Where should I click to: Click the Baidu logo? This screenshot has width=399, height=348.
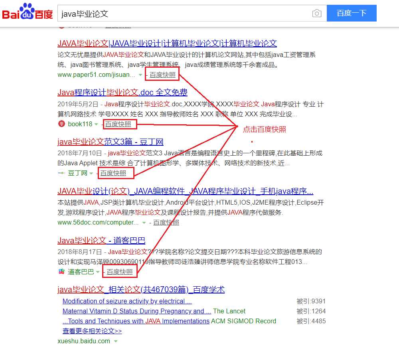coord(28,12)
